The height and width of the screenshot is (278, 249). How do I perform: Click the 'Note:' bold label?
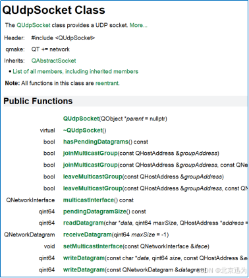pyautogui.click(x=13, y=83)
